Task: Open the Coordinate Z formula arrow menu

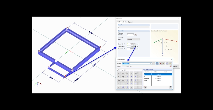Action: coord(136,49)
